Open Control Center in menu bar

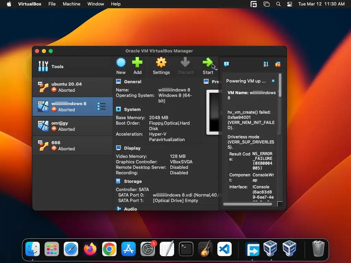(290, 4)
